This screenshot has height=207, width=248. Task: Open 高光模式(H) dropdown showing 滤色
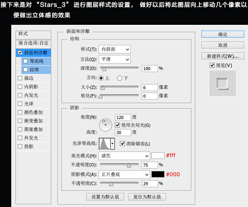(124, 156)
